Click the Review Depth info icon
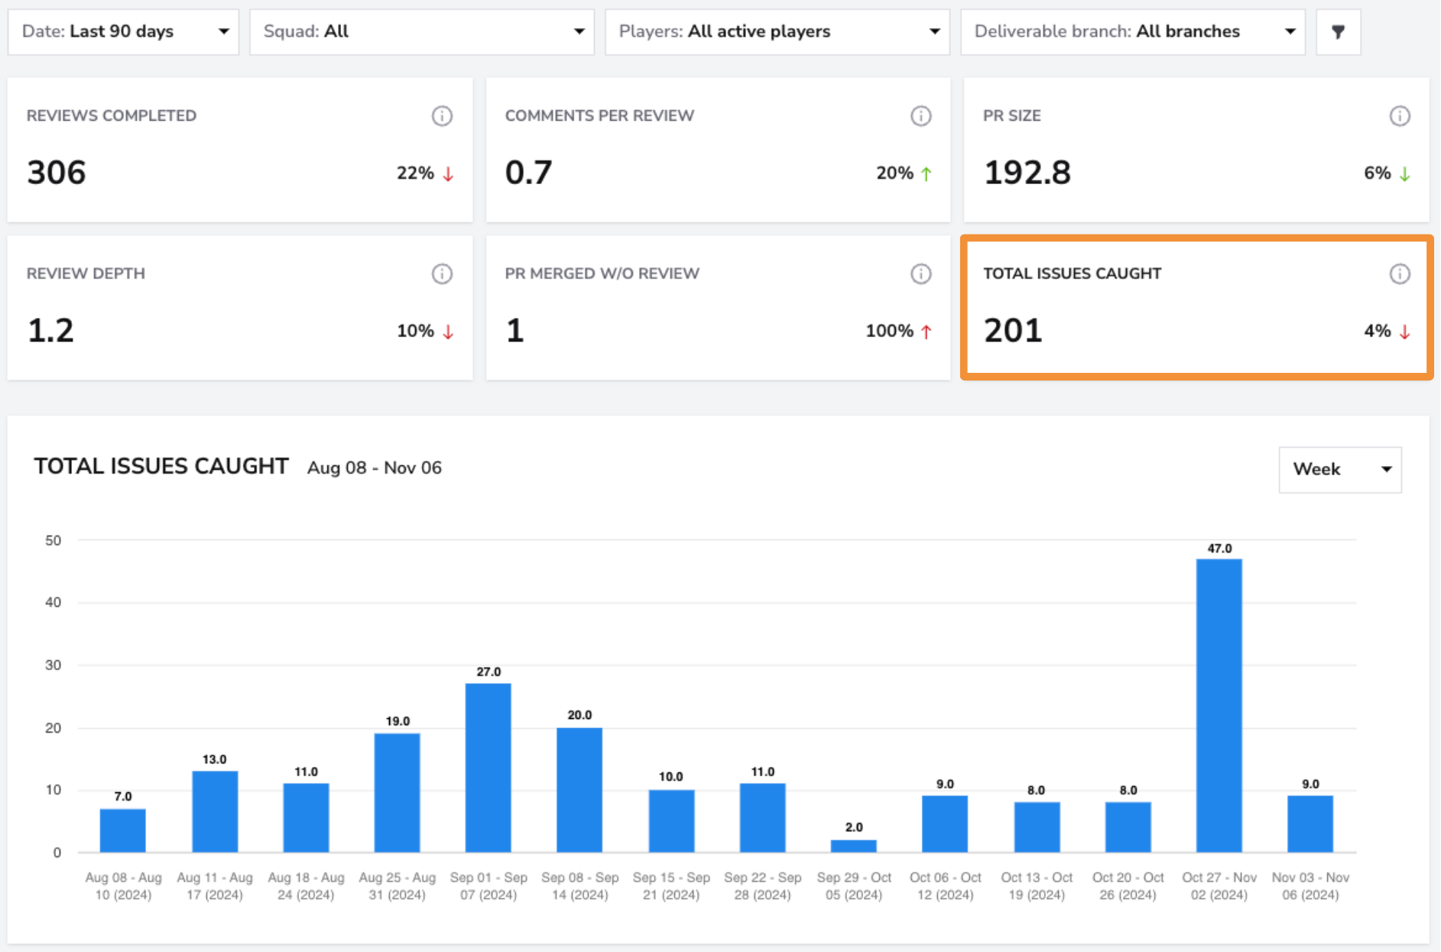The width and height of the screenshot is (1441, 952). (442, 274)
